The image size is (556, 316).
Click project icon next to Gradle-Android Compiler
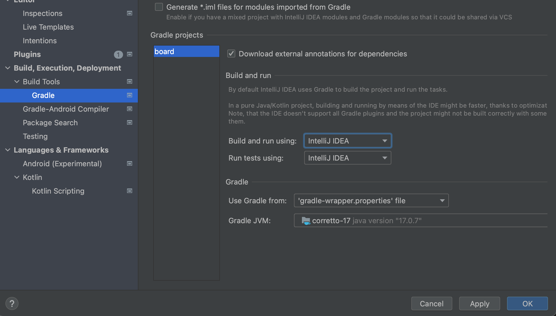coord(130,109)
